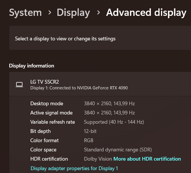Screen dimensions: 191x173
Task: Open More about HDR certification link
Action: point(147,159)
